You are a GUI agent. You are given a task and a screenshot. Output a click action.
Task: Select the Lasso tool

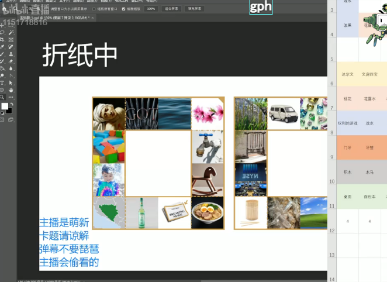point(3,32)
